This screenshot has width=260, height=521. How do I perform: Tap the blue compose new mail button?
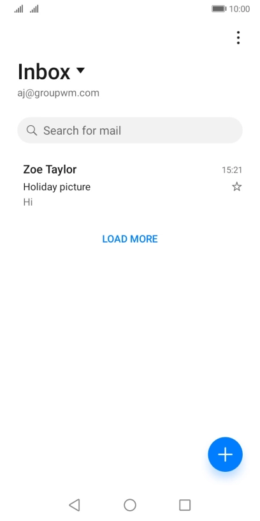[x=225, y=454]
